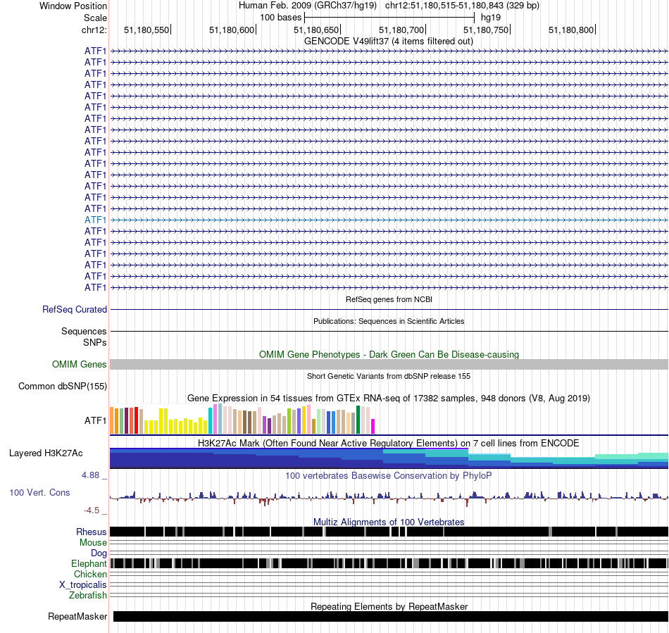Click the 51,180,800 ruler coordinate

click(x=571, y=30)
